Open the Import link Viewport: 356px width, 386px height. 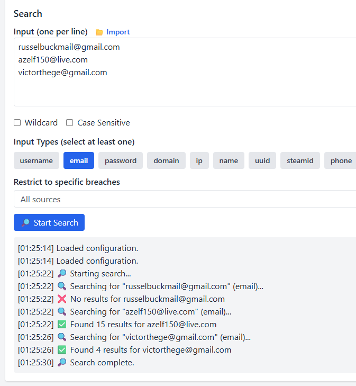[118, 32]
